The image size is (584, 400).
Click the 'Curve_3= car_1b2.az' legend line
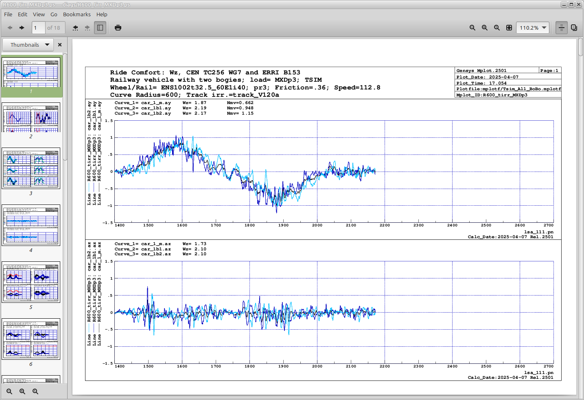143,254
